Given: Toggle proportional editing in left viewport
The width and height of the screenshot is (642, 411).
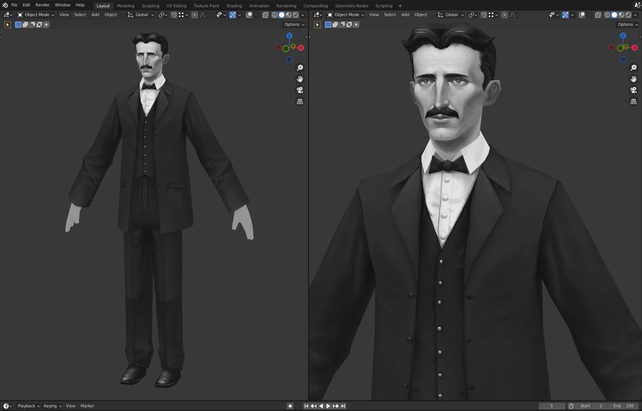Looking at the screenshot, I should (x=195, y=14).
